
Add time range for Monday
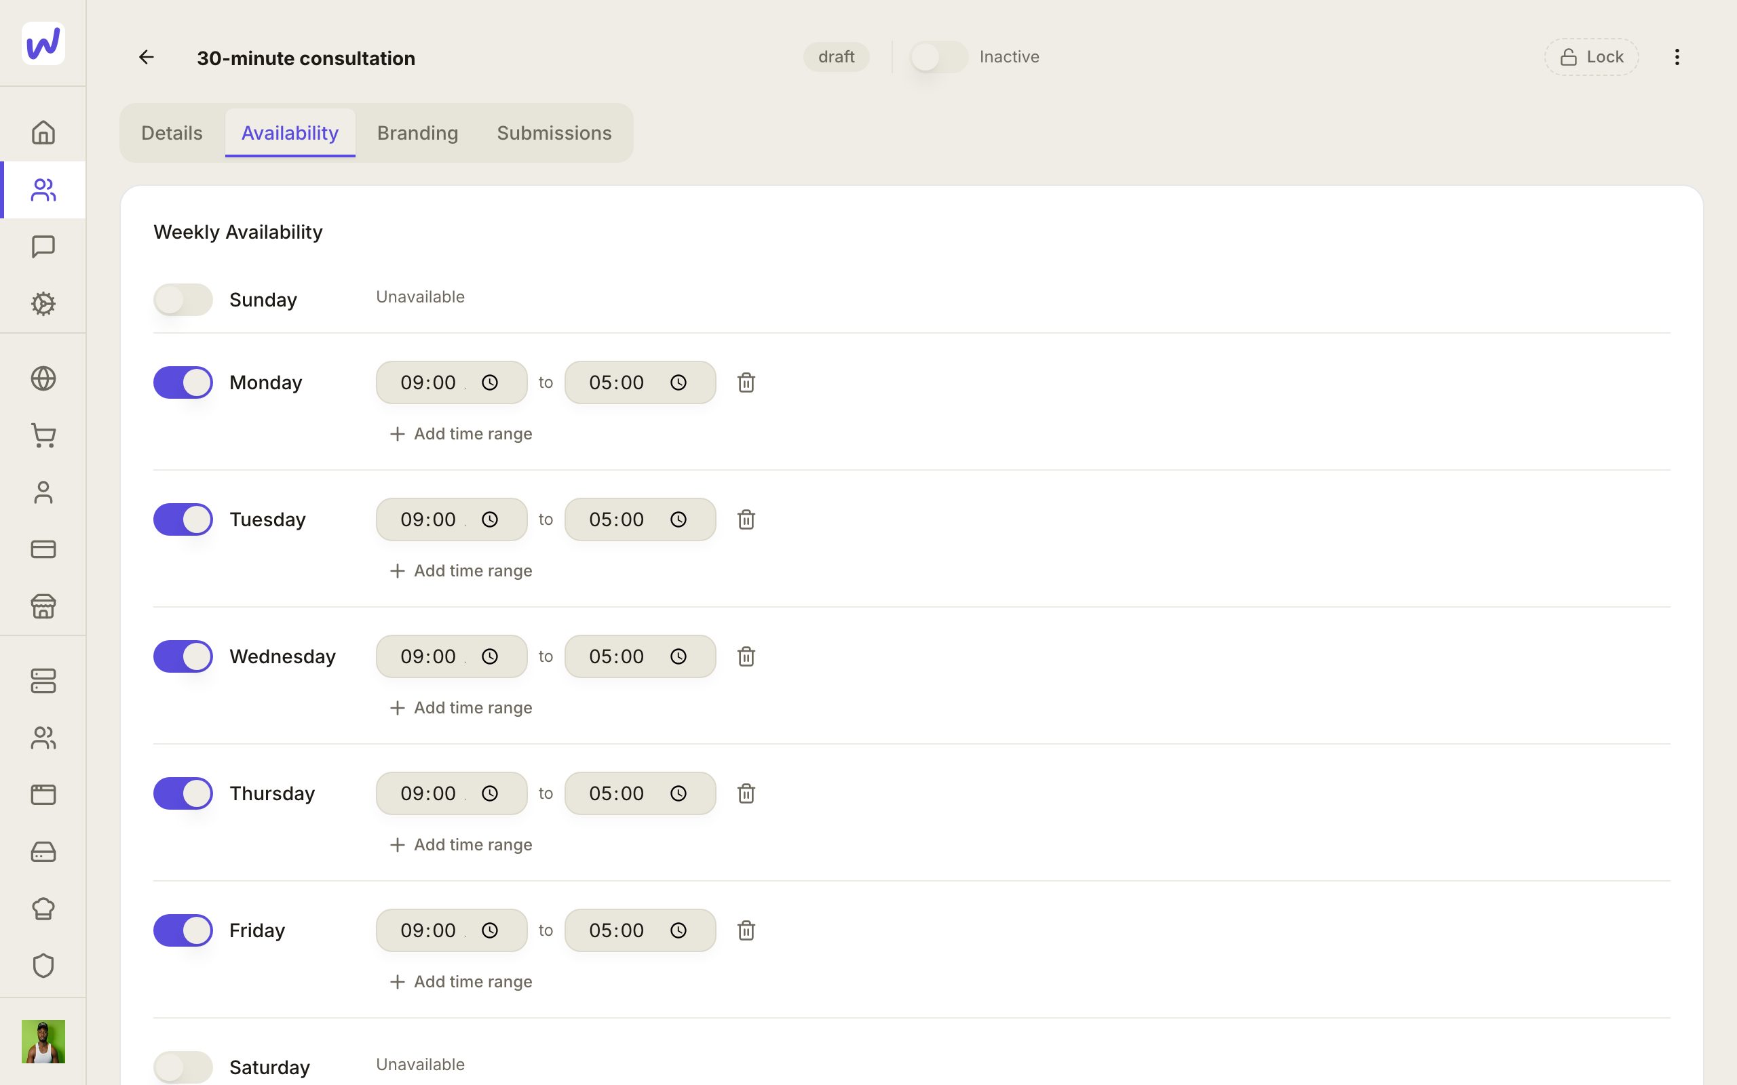point(460,434)
